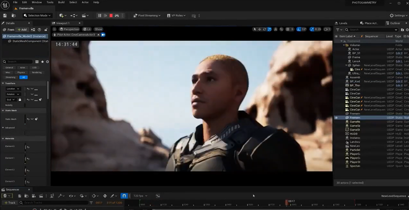Open the Selection Mode dropdown
409x210 pixels.
[37, 15]
